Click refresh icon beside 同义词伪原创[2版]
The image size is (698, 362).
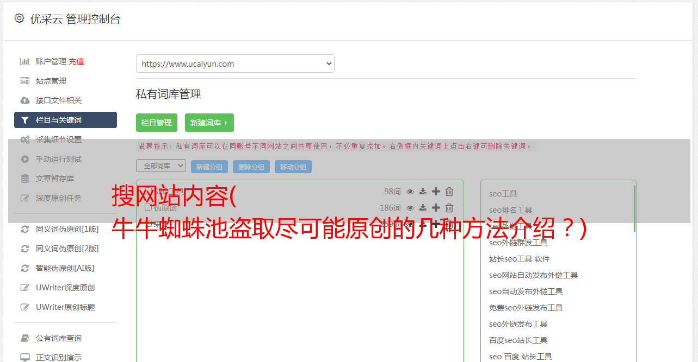(25, 249)
